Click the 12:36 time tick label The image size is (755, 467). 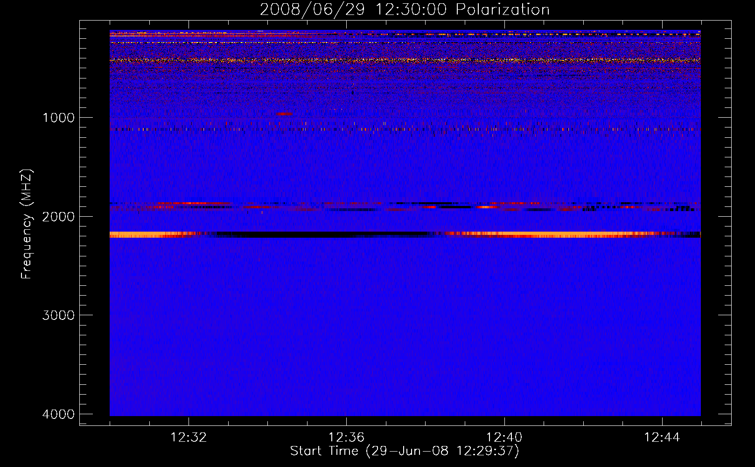[346, 438]
